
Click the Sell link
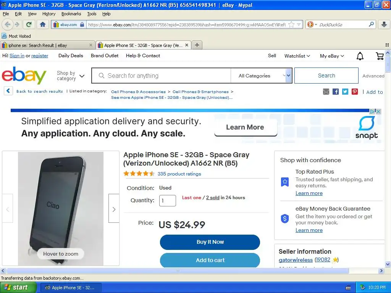[272, 56]
